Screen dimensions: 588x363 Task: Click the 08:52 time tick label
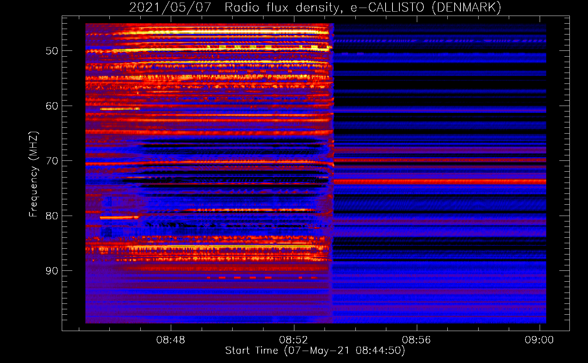[x=293, y=340]
